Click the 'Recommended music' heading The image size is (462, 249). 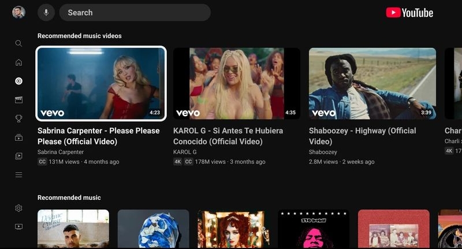tap(69, 198)
